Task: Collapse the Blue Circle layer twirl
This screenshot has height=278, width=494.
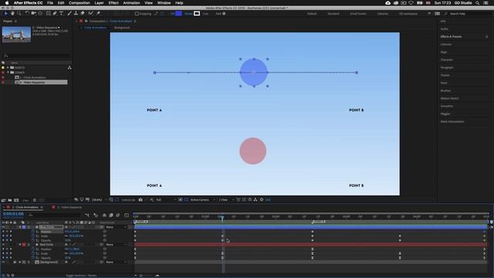Action: [20, 227]
